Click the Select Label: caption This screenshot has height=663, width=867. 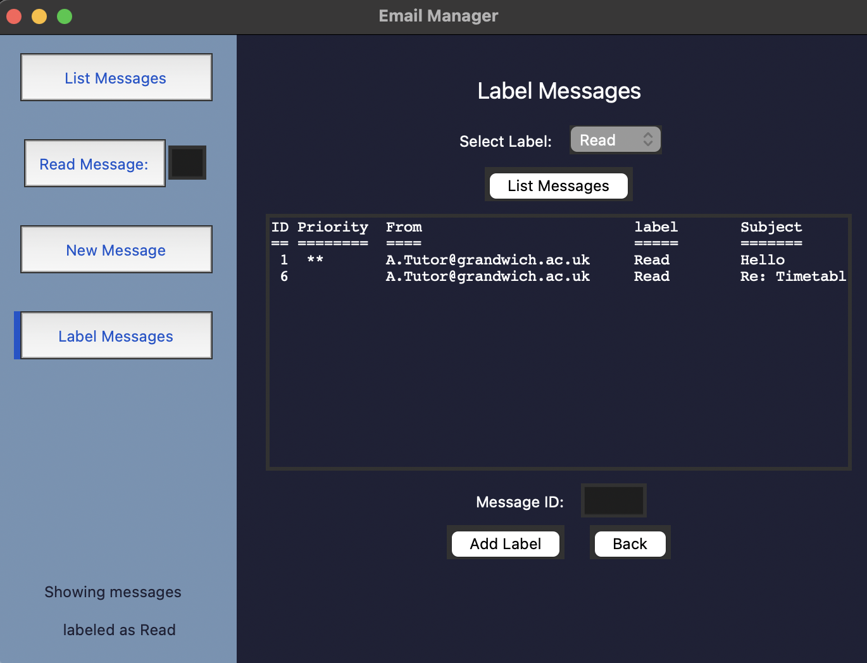tap(505, 141)
